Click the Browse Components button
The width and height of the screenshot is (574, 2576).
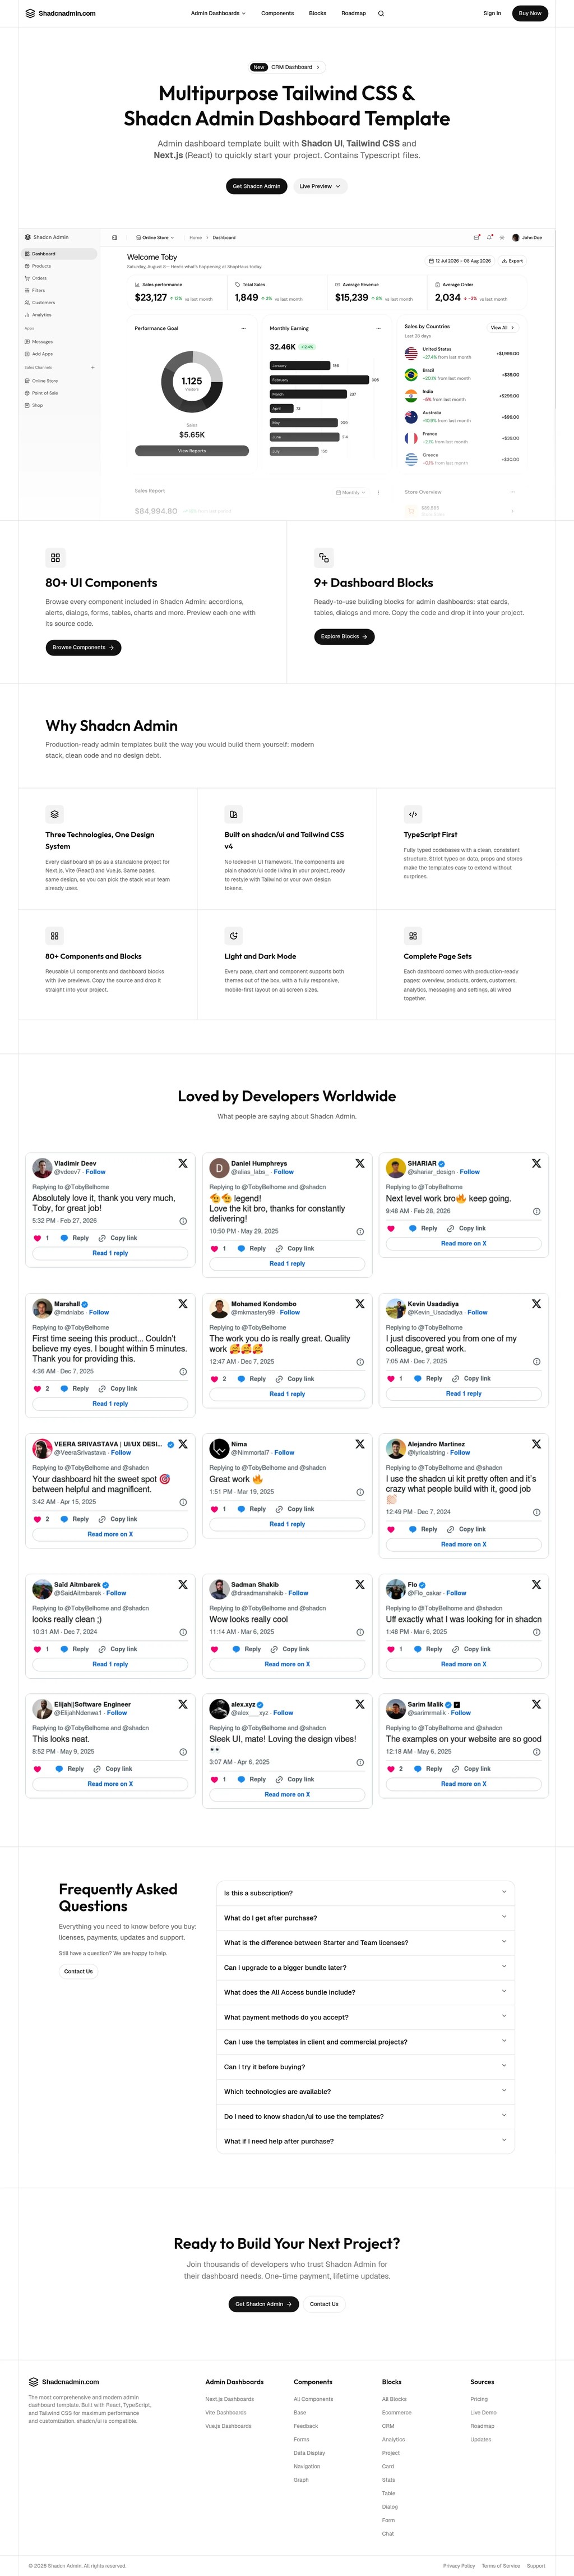click(x=83, y=647)
